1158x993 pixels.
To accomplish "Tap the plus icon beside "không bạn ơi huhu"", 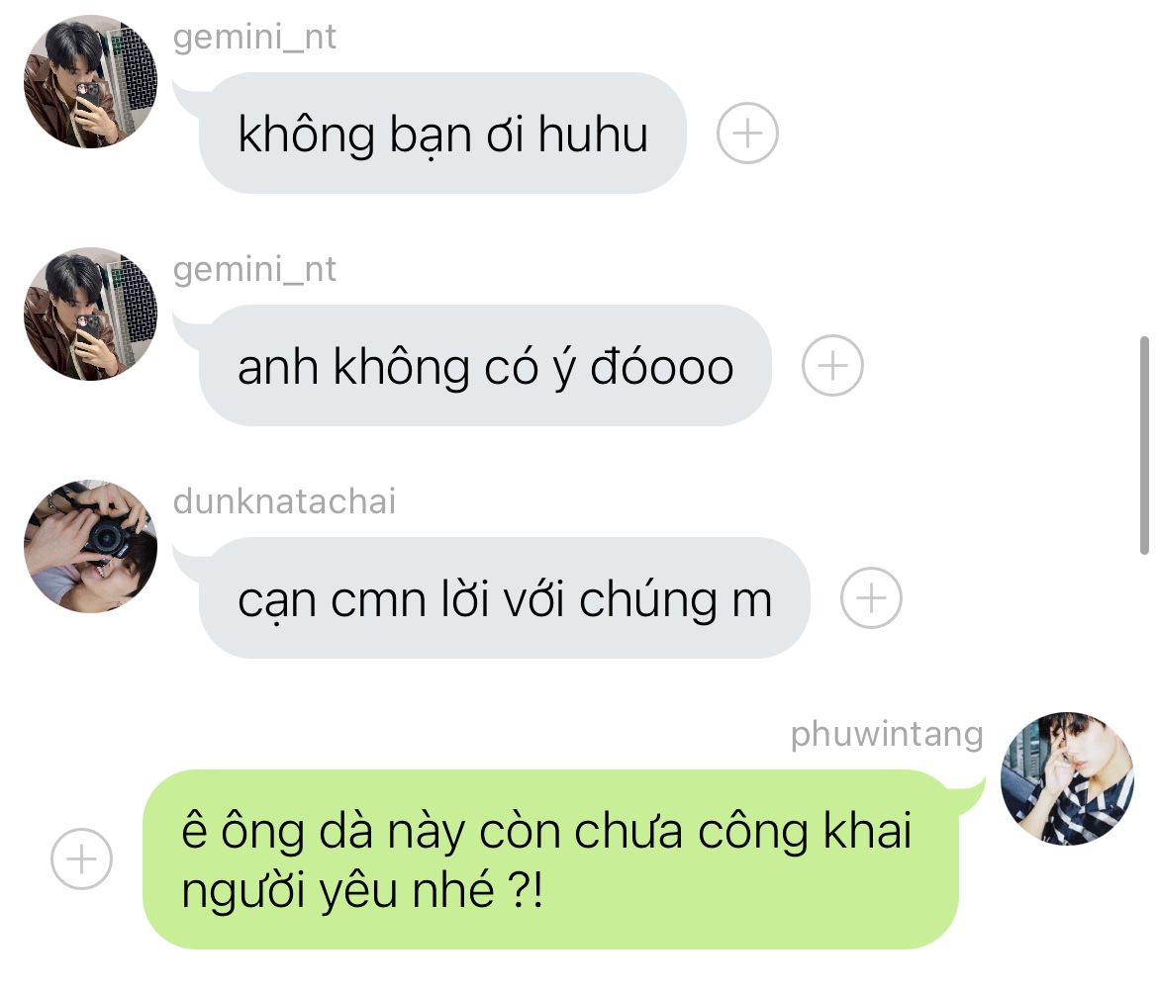I will click(x=747, y=133).
